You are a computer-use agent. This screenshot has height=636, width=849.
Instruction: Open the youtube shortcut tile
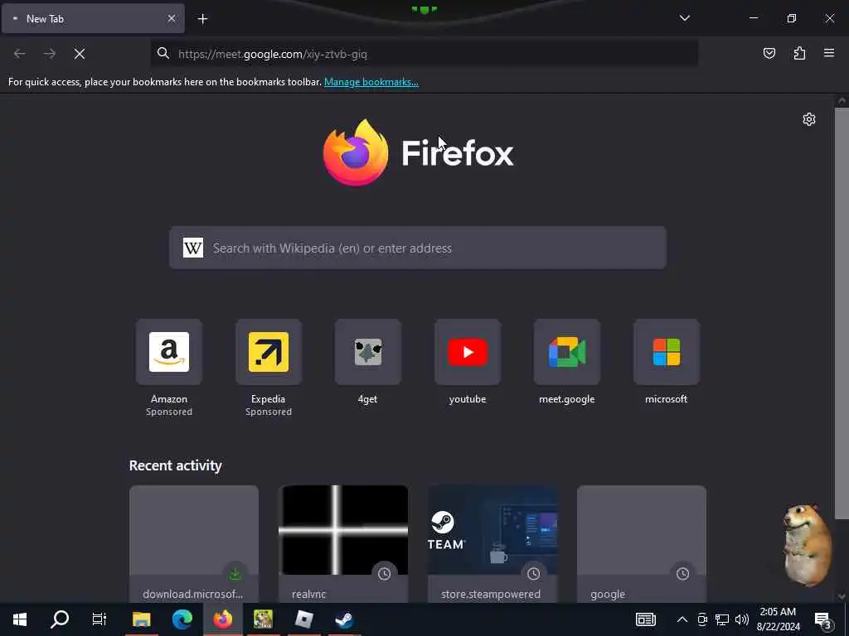(468, 352)
